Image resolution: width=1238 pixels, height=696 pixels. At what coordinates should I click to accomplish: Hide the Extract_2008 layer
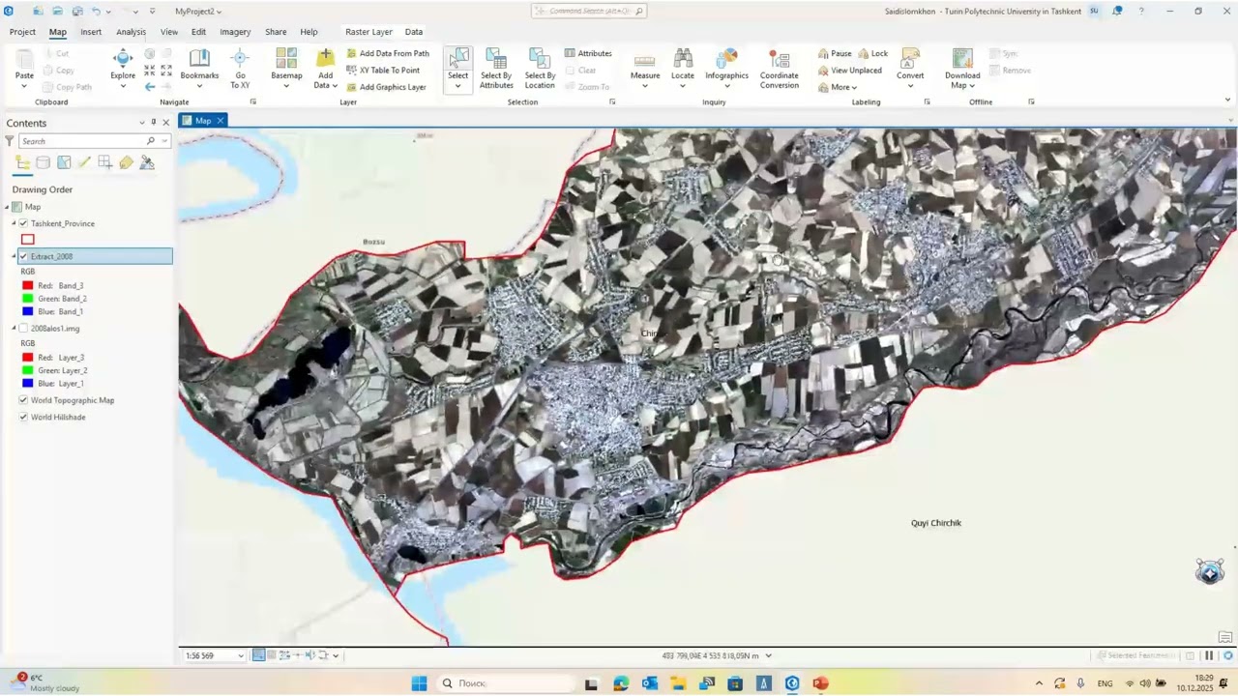coord(23,256)
